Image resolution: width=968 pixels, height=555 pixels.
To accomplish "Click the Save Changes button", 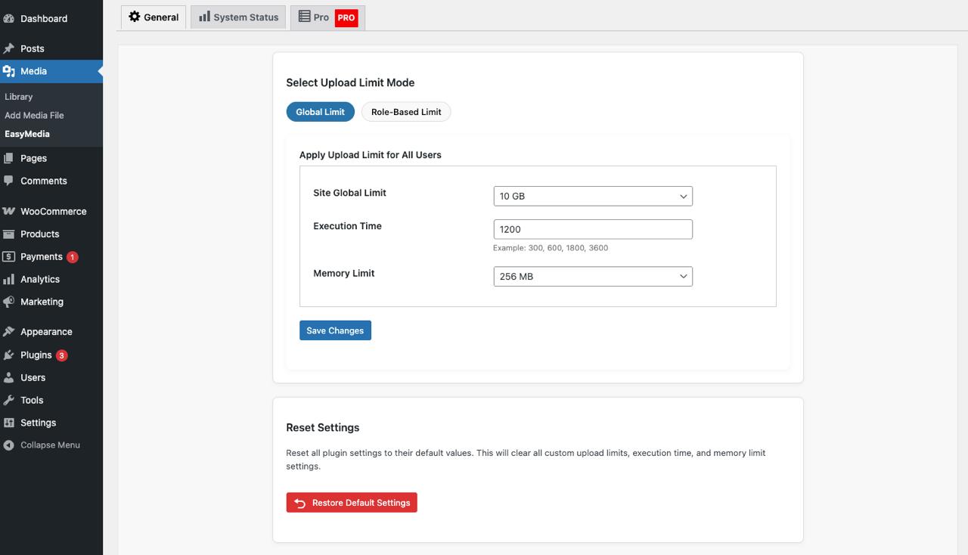I will coord(335,330).
